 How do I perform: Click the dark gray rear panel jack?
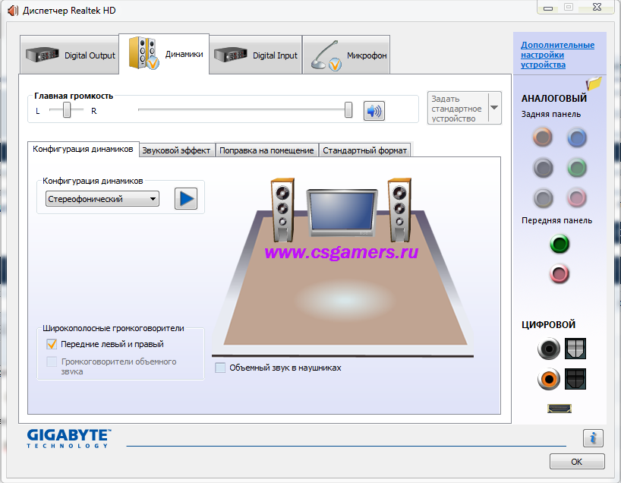coord(543,168)
